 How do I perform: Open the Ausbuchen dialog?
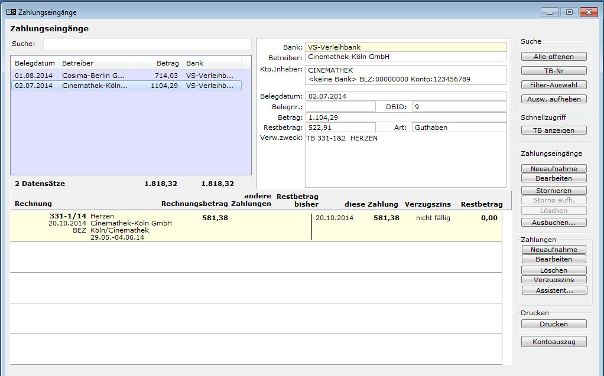(554, 223)
